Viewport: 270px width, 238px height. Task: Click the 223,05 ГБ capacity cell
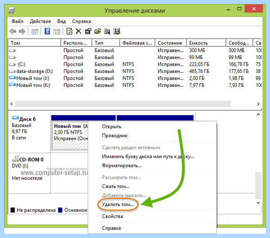pyautogui.click(x=199, y=64)
